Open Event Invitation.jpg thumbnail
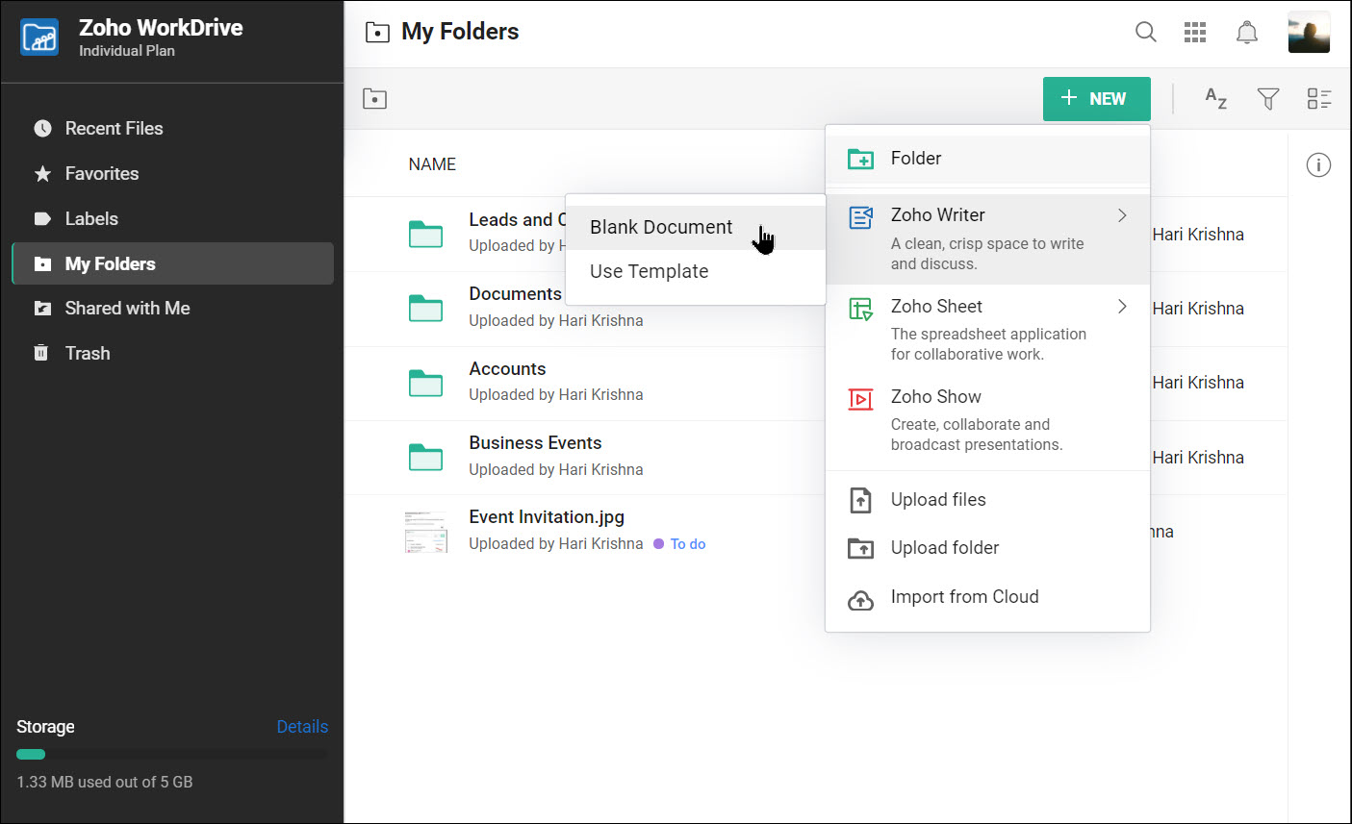This screenshot has height=824, width=1352. click(x=425, y=531)
